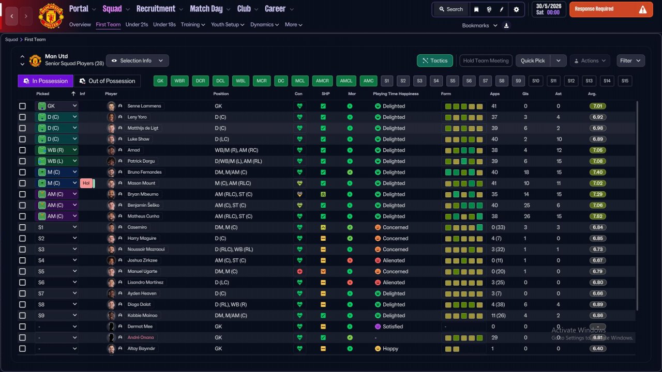Tick the checkbox in Casemiro's row

pyautogui.click(x=22, y=227)
